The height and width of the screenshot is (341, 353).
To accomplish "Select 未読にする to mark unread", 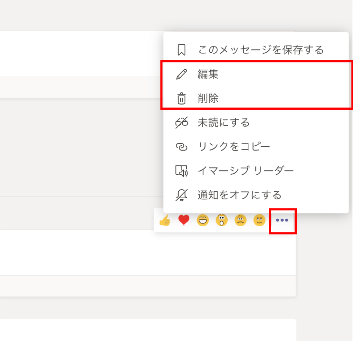I will 223,123.
